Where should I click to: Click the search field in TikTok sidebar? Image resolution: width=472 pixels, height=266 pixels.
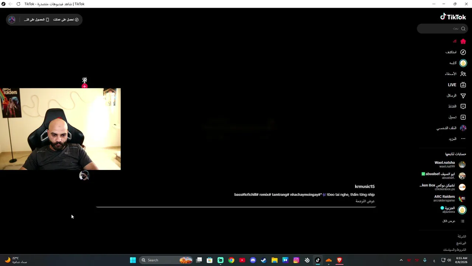442,28
